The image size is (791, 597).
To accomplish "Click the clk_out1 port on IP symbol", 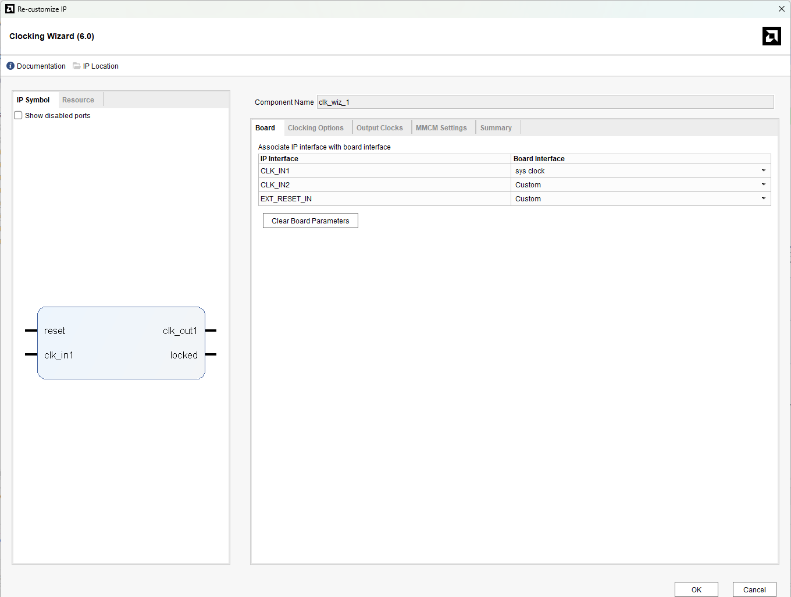I will pyautogui.click(x=180, y=331).
